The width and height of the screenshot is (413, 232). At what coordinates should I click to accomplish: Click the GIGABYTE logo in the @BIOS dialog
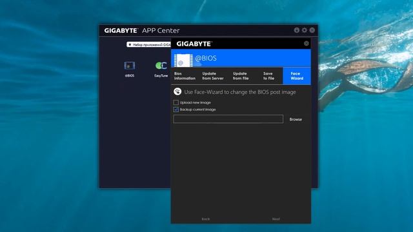point(194,44)
